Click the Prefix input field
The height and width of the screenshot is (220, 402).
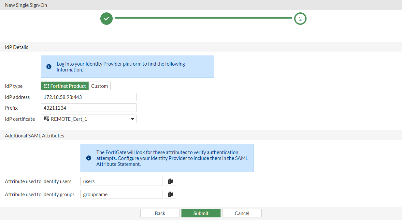pyautogui.click(x=88, y=108)
